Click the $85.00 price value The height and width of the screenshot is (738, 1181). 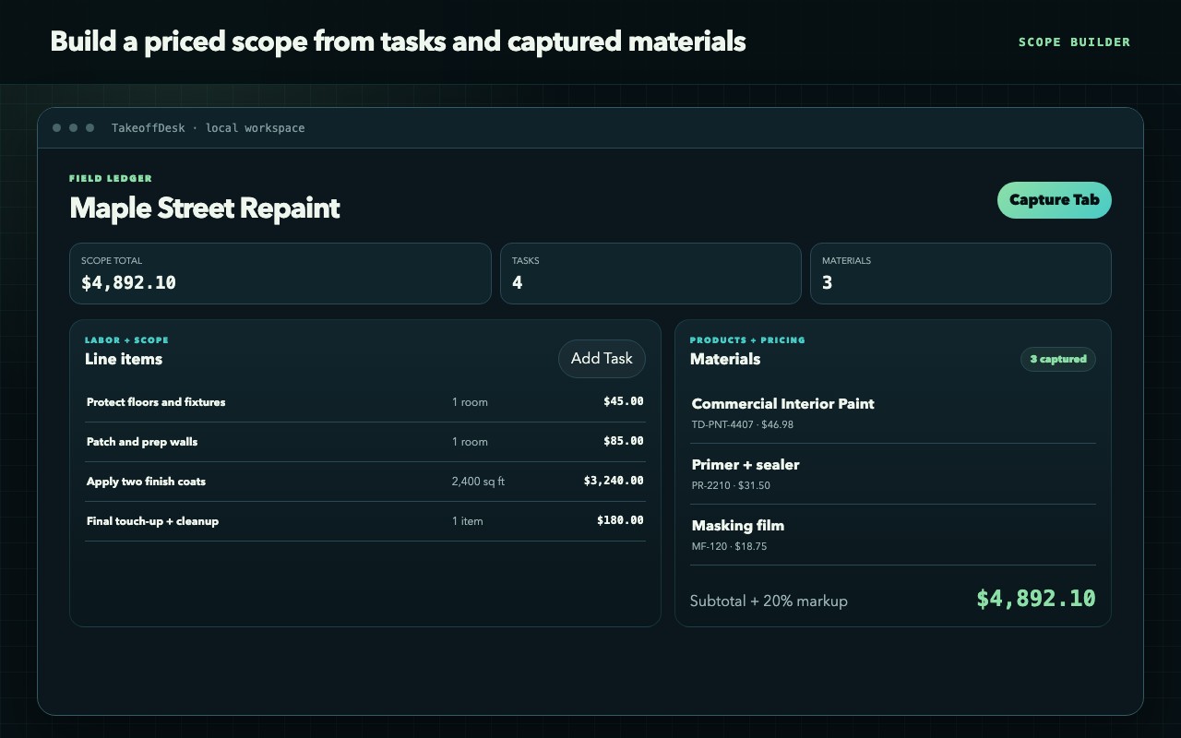tap(624, 441)
